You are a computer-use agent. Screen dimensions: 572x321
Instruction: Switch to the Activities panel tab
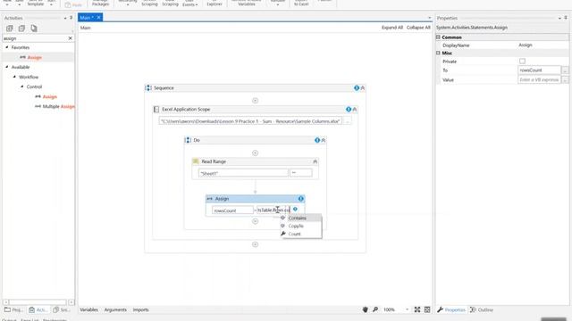click(38, 310)
